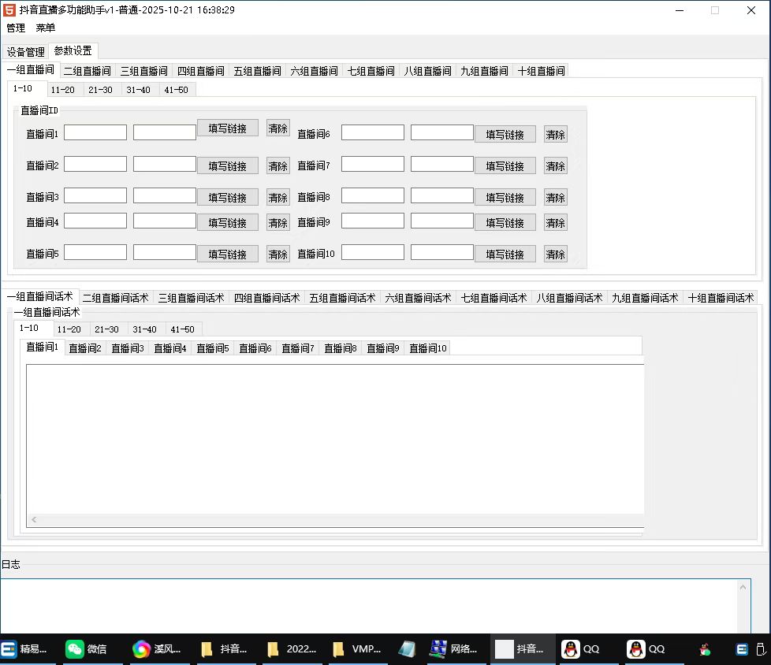Click the app logo in the title bar
This screenshot has height=665, width=771.
[9, 10]
